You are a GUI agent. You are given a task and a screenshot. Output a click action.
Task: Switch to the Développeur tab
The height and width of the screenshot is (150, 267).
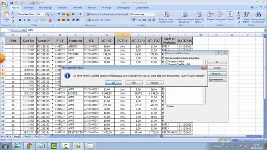(123, 7)
